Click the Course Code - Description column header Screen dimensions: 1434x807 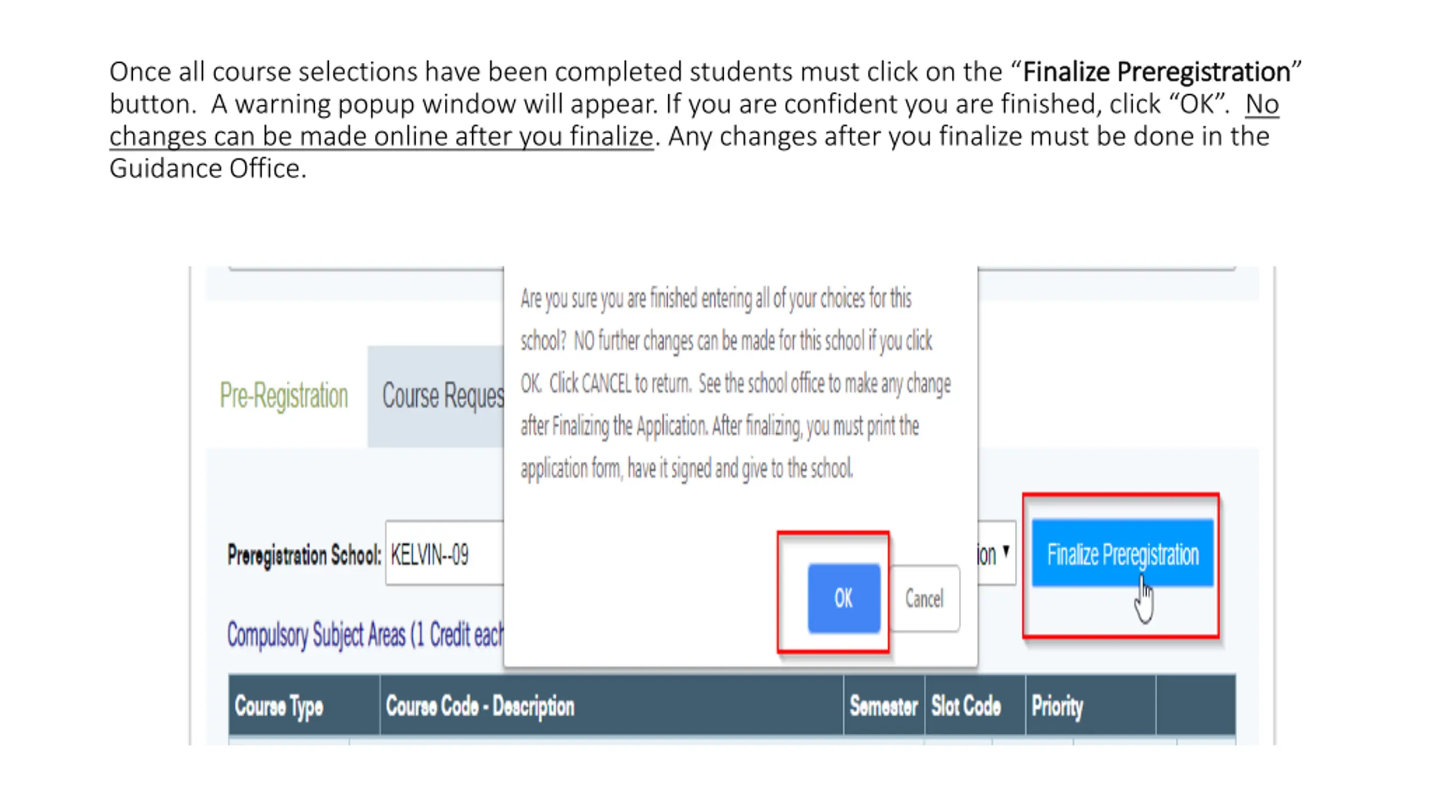[x=612, y=705]
